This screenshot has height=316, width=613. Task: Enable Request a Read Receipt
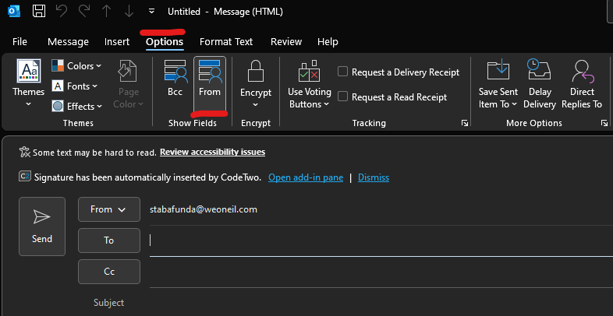point(343,97)
